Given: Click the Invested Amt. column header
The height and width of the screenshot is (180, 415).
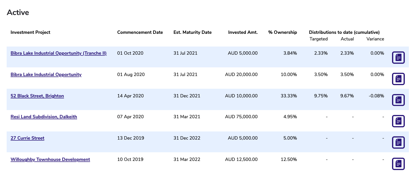Looking at the screenshot, I should click(243, 32).
